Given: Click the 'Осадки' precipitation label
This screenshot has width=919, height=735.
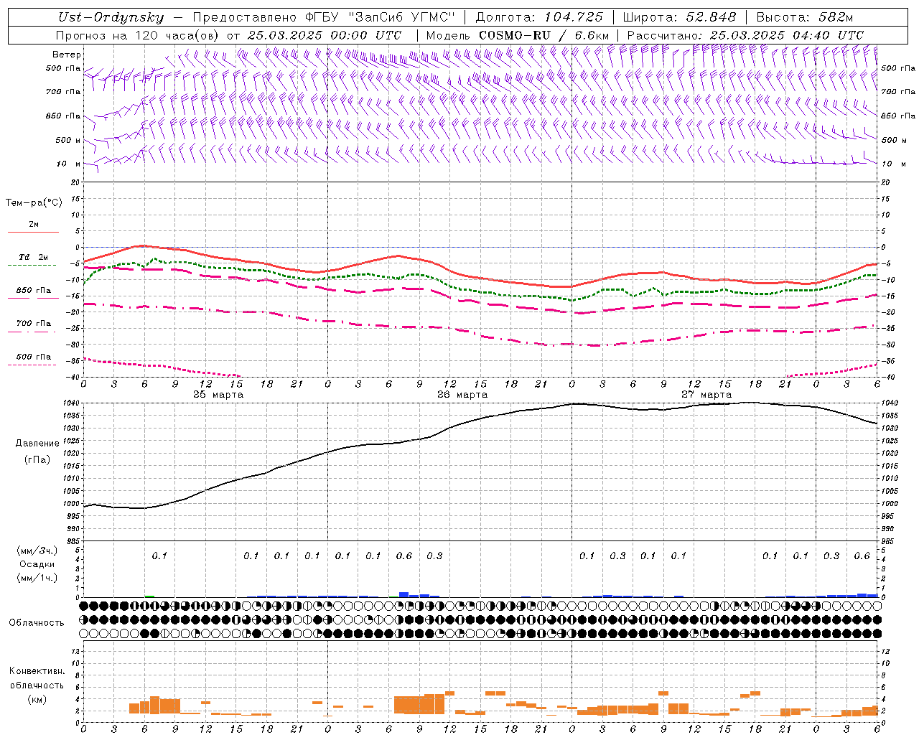Looking at the screenshot, I should (37, 564).
